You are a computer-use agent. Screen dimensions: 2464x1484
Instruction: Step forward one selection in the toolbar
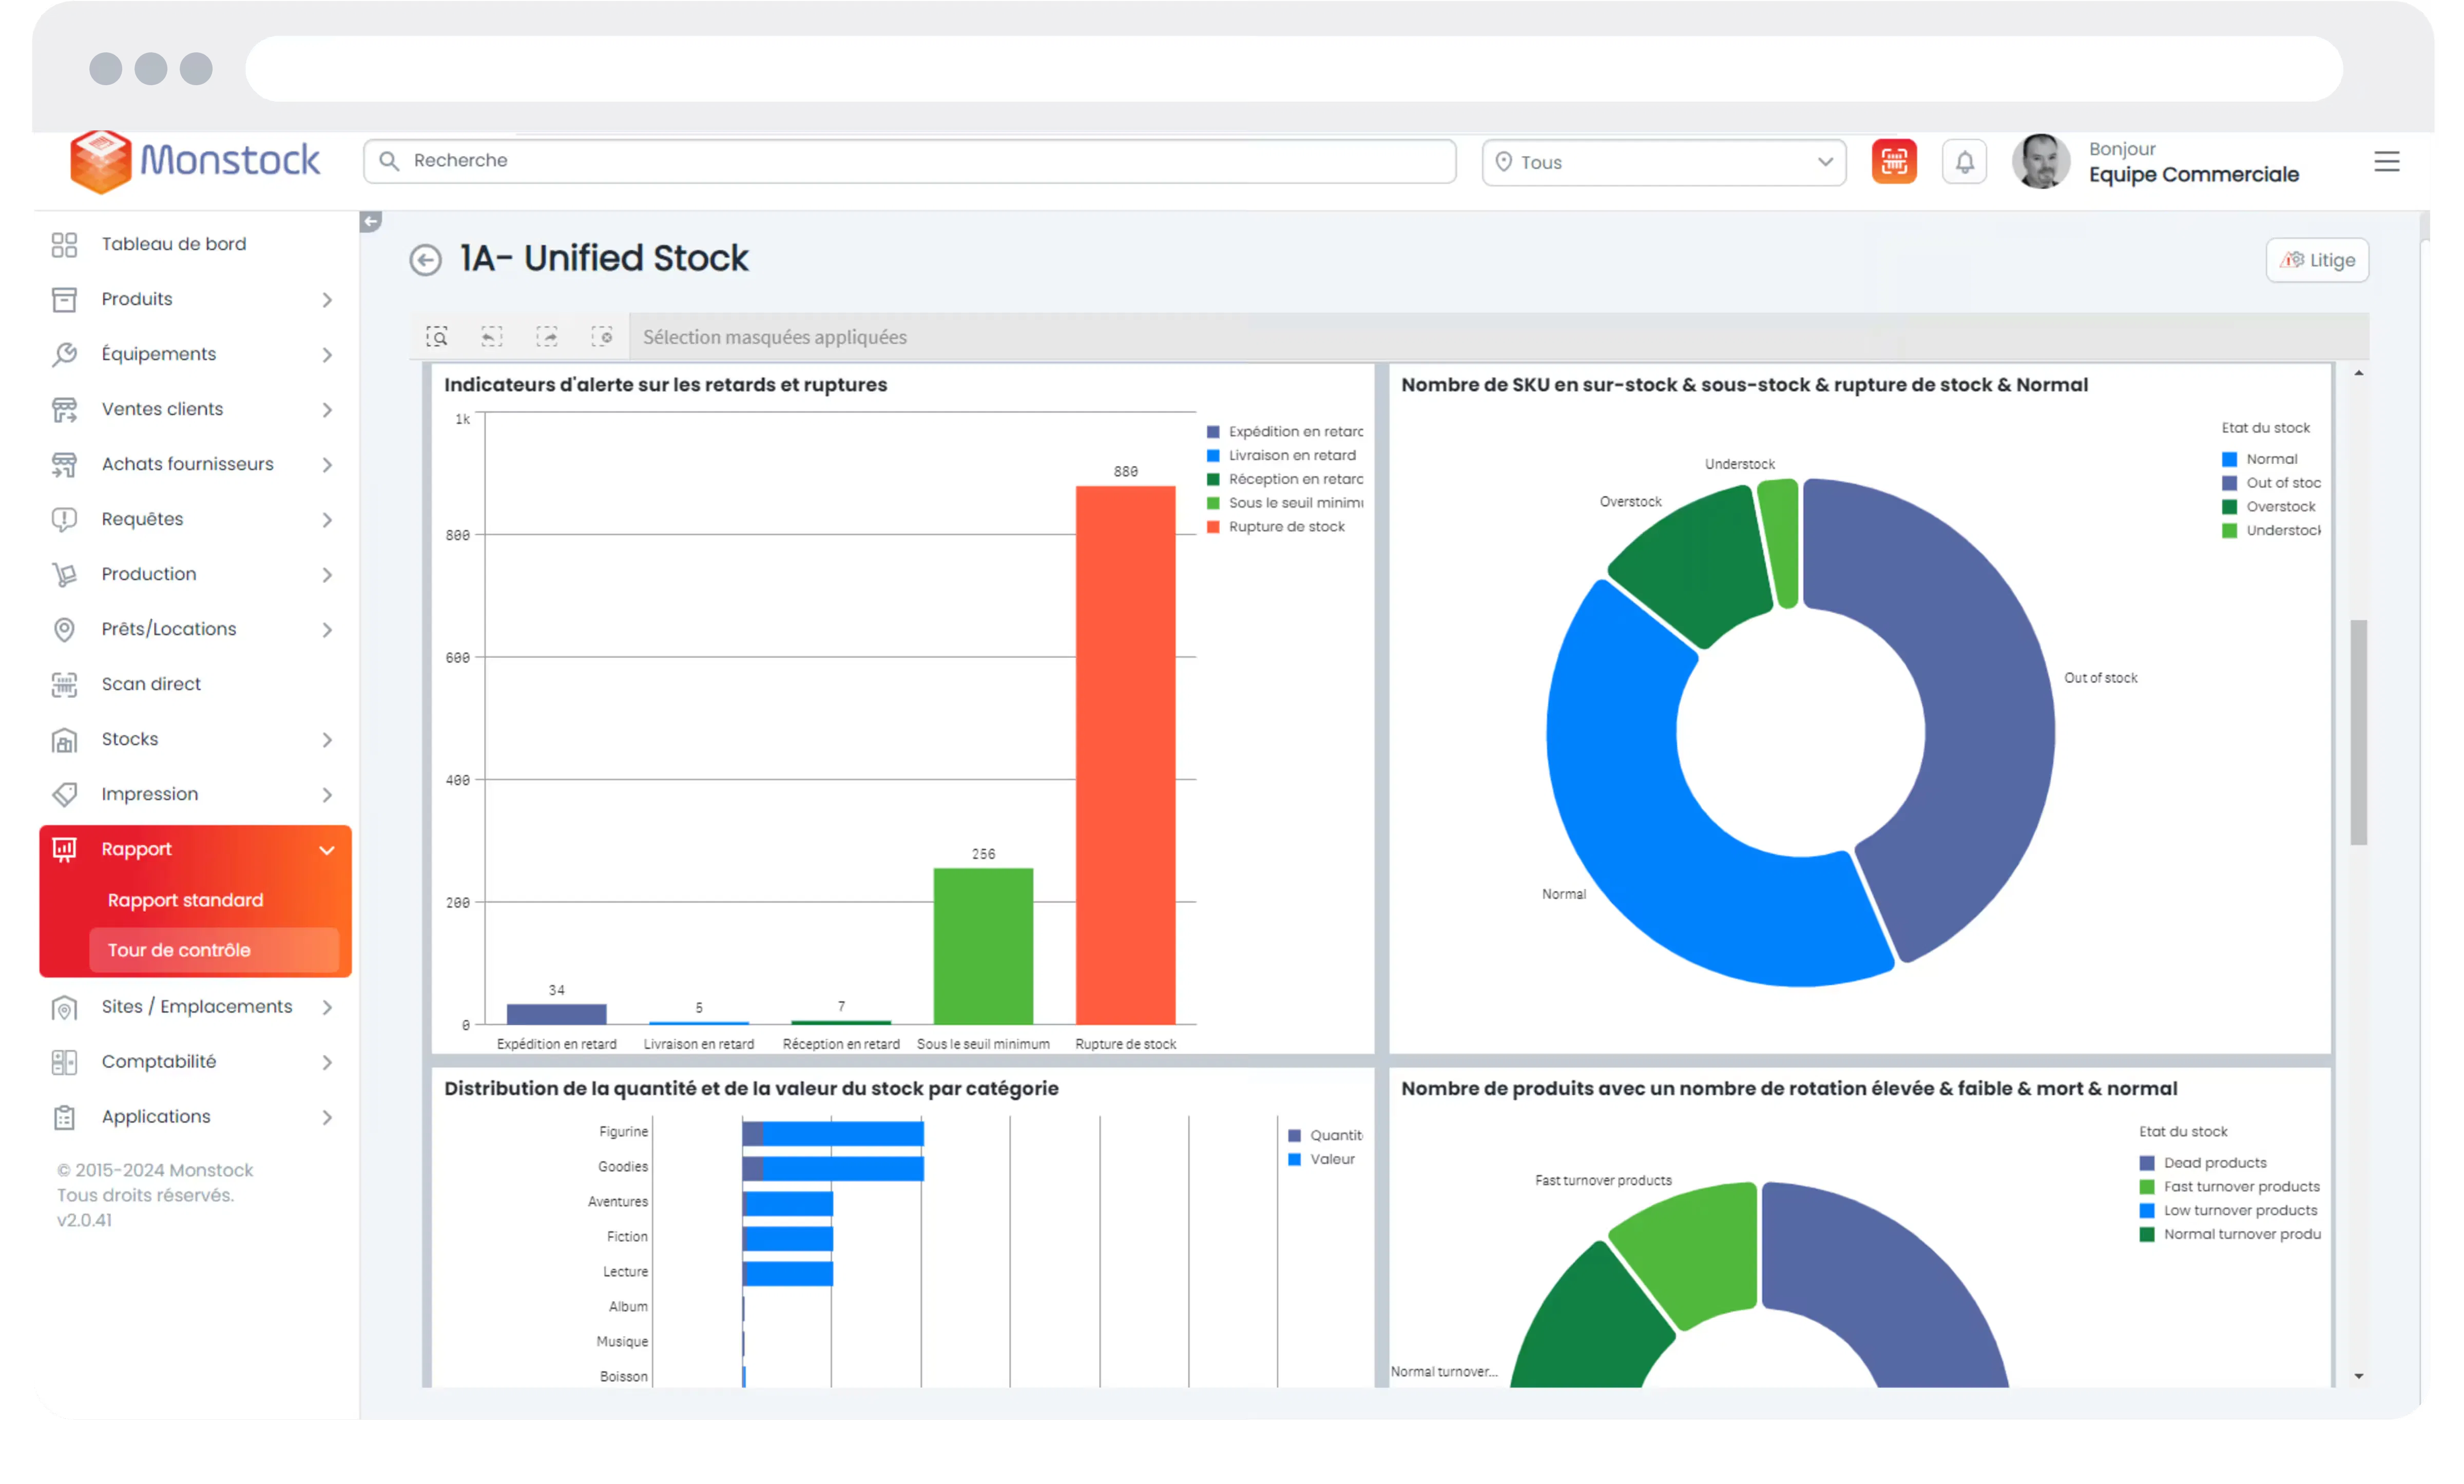[x=547, y=337]
